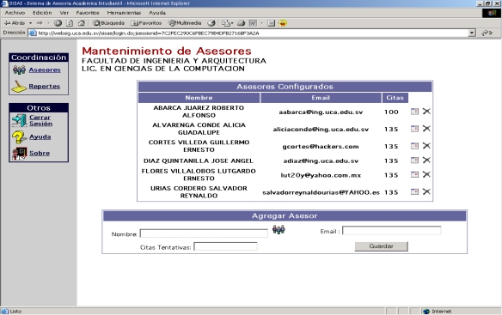Open the Búsqueda search panel
Viewport: 502px width, 315px height.
[108, 23]
